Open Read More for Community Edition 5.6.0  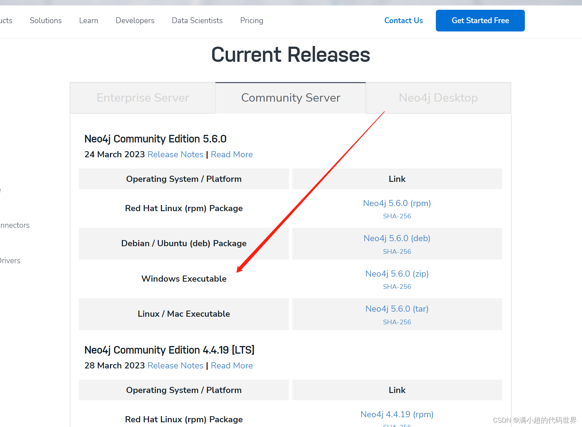(232, 154)
